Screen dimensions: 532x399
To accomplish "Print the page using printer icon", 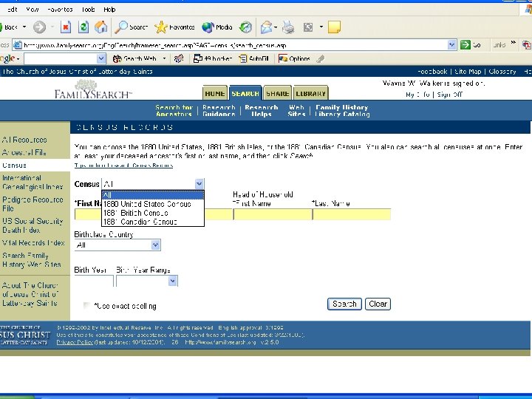I will (x=288, y=27).
